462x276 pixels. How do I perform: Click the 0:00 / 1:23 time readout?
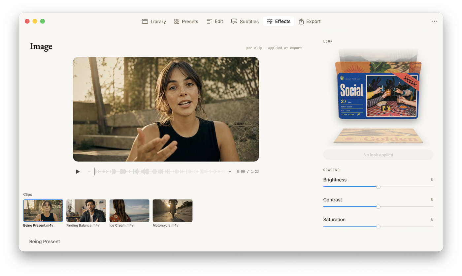(248, 171)
